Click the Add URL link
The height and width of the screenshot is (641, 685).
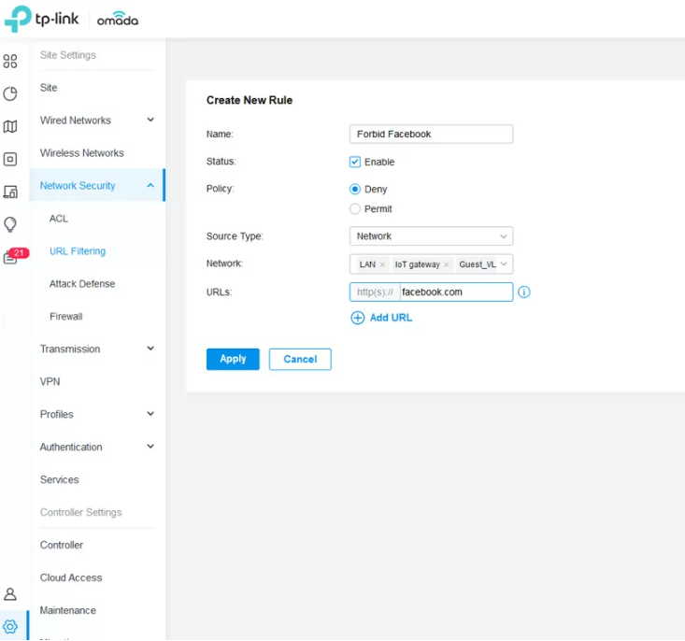point(381,318)
